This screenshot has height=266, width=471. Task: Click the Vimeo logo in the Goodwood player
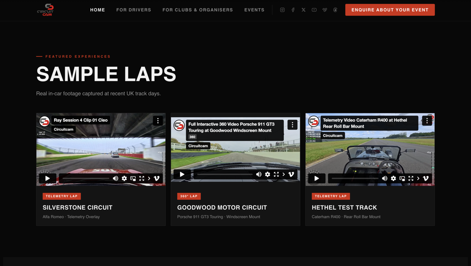[x=291, y=174]
